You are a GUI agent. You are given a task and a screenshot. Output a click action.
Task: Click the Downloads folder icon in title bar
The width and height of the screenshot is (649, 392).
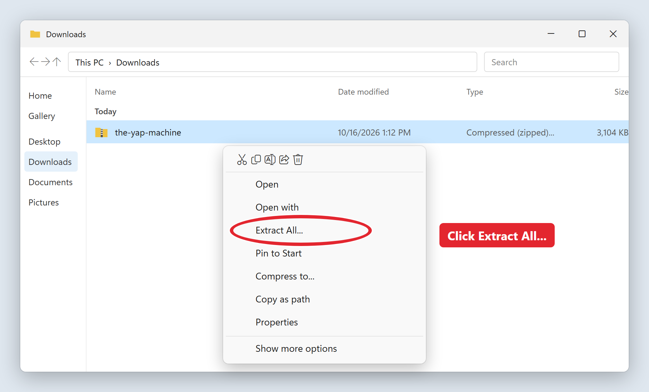[35, 34]
